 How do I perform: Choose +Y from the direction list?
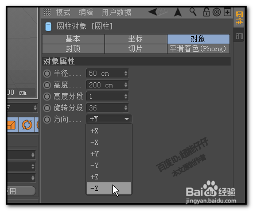click(109, 154)
